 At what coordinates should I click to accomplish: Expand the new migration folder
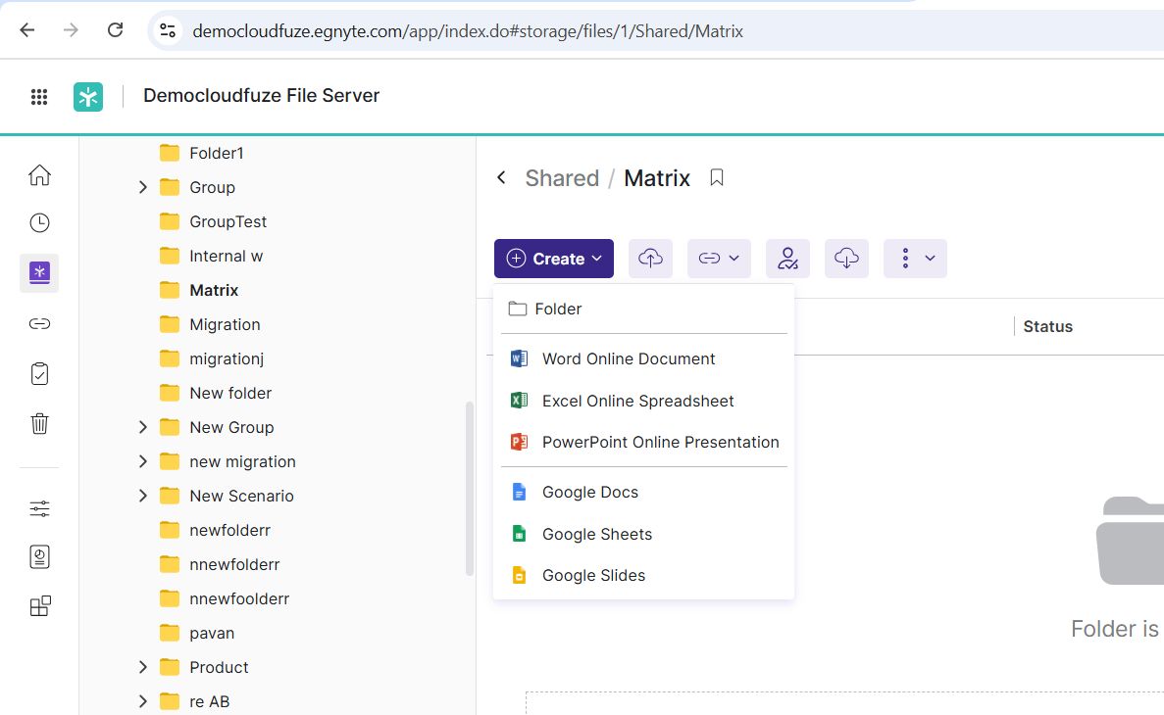point(142,461)
